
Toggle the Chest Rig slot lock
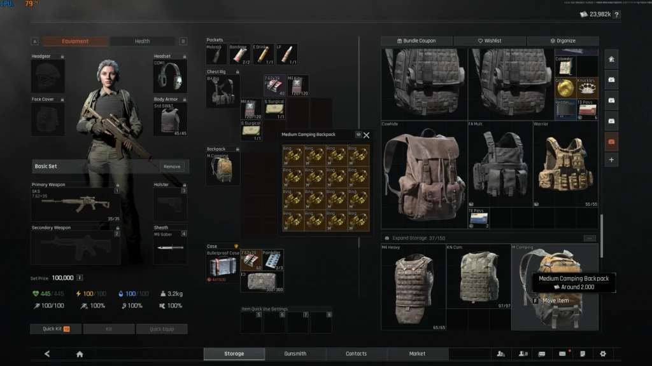point(237,72)
